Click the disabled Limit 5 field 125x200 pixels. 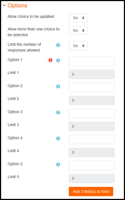click(92, 178)
